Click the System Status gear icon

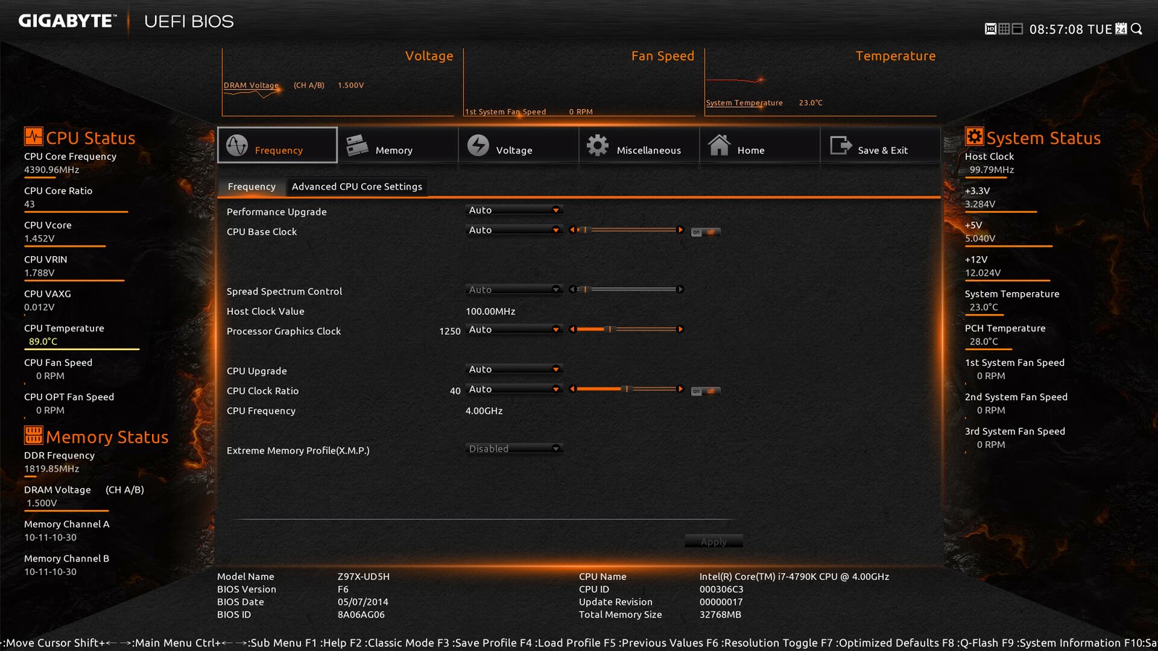pyautogui.click(x=974, y=136)
